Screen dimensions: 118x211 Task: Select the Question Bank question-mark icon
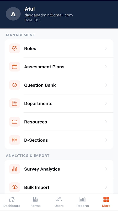15,85
